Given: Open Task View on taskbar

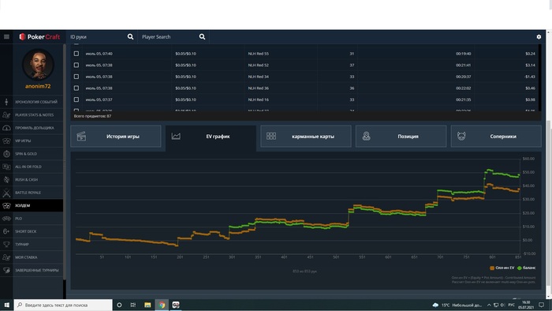Looking at the screenshot, I should [133, 305].
